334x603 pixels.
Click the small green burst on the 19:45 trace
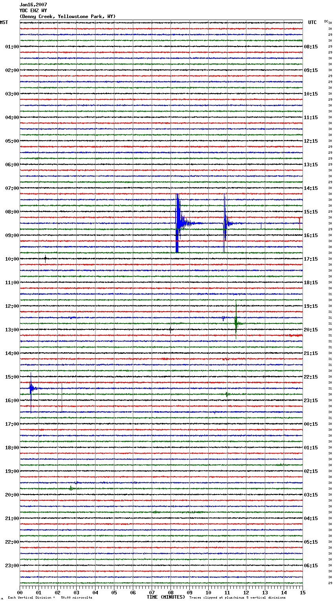click(x=71, y=488)
